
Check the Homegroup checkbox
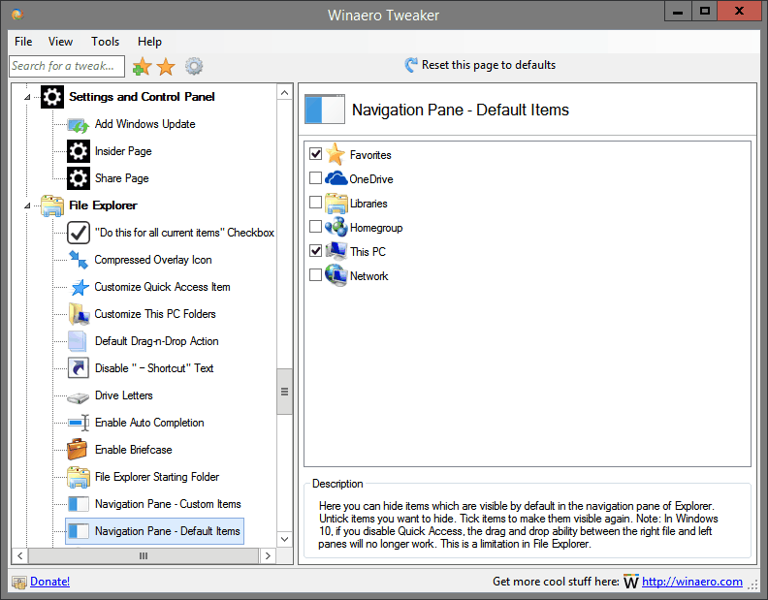coord(316,226)
